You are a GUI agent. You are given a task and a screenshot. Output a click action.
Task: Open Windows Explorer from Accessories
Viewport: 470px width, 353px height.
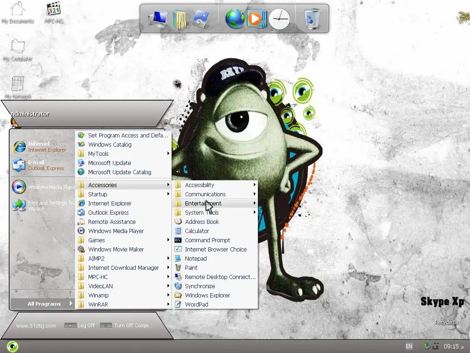click(215, 296)
